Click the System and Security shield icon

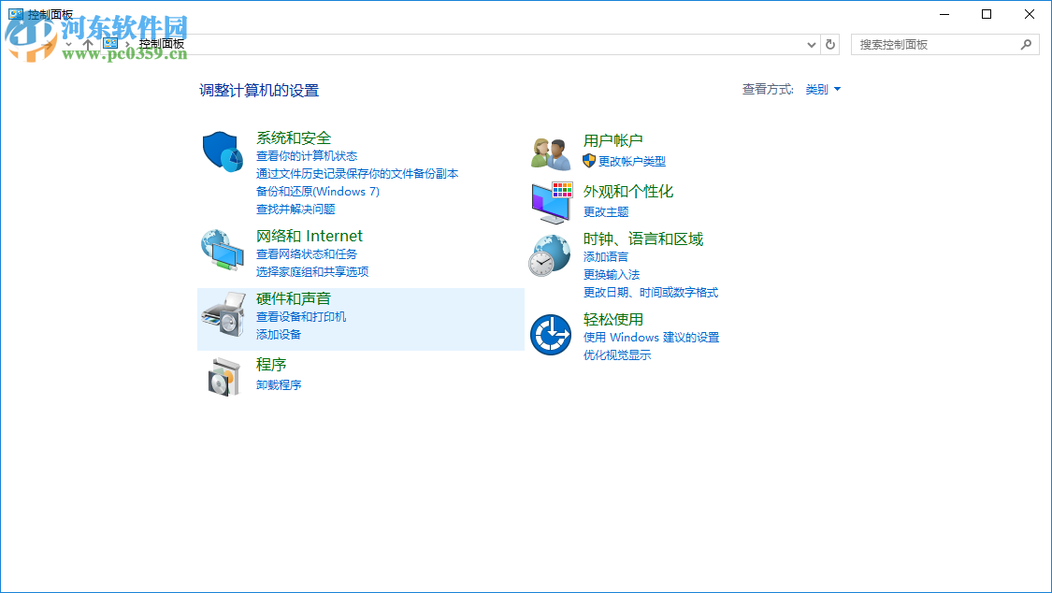(223, 148)
